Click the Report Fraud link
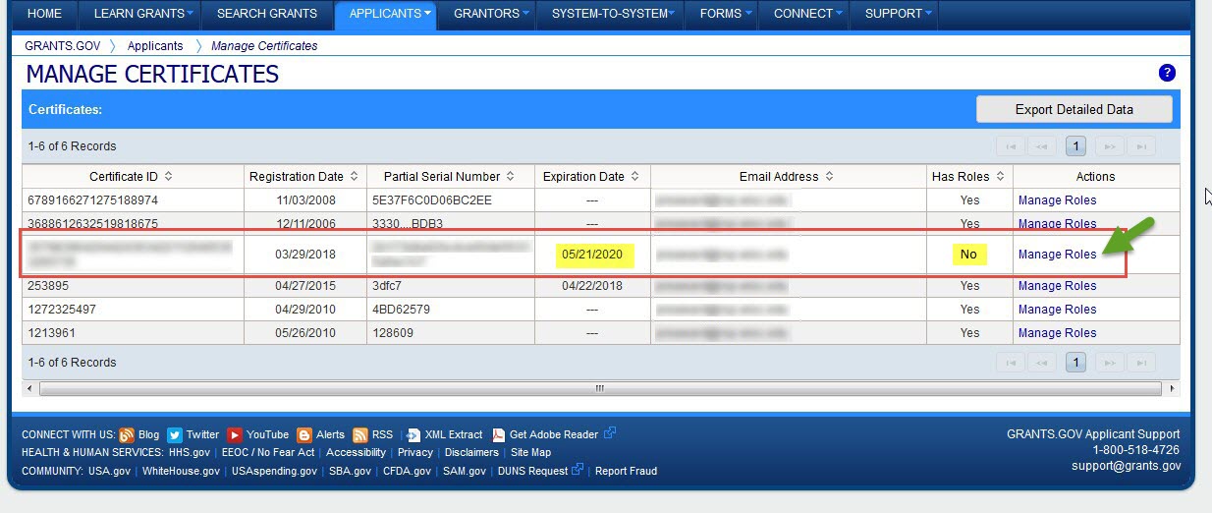1212x513 pixels. click(626, 472)
